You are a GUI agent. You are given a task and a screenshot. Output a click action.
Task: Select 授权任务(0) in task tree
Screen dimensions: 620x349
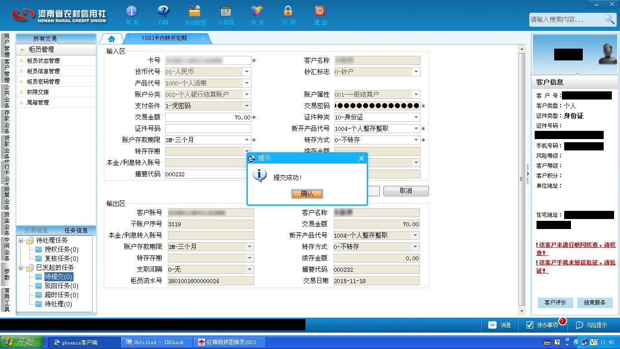click(61, 249)
